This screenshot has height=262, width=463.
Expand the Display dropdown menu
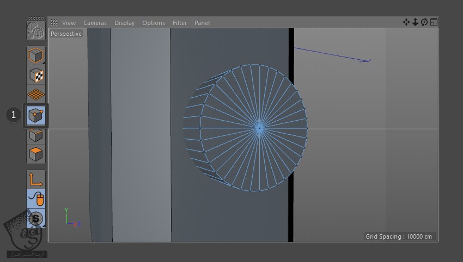(124, 23)
